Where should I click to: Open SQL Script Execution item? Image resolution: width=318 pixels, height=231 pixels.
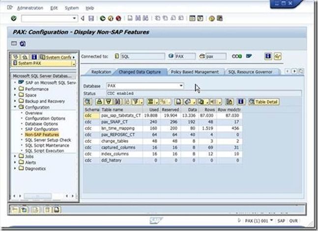pos(45,151)
